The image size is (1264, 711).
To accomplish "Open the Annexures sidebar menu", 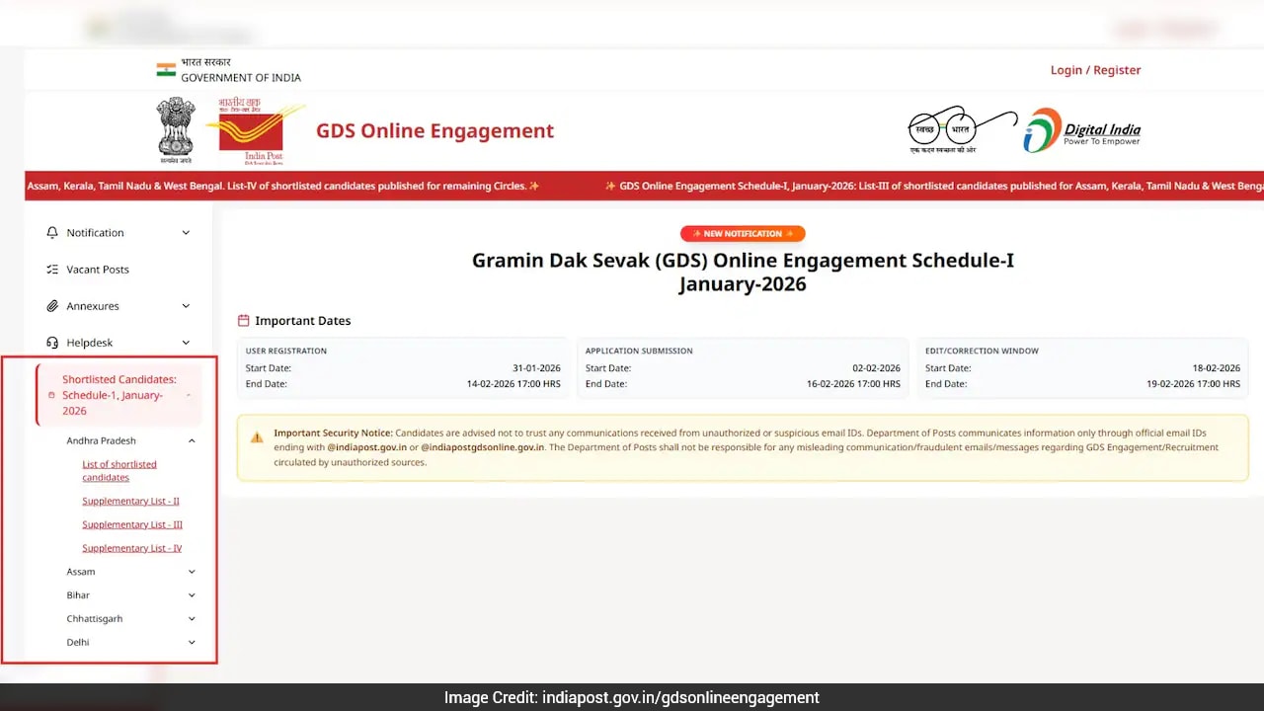I will (x=118, y=306).
